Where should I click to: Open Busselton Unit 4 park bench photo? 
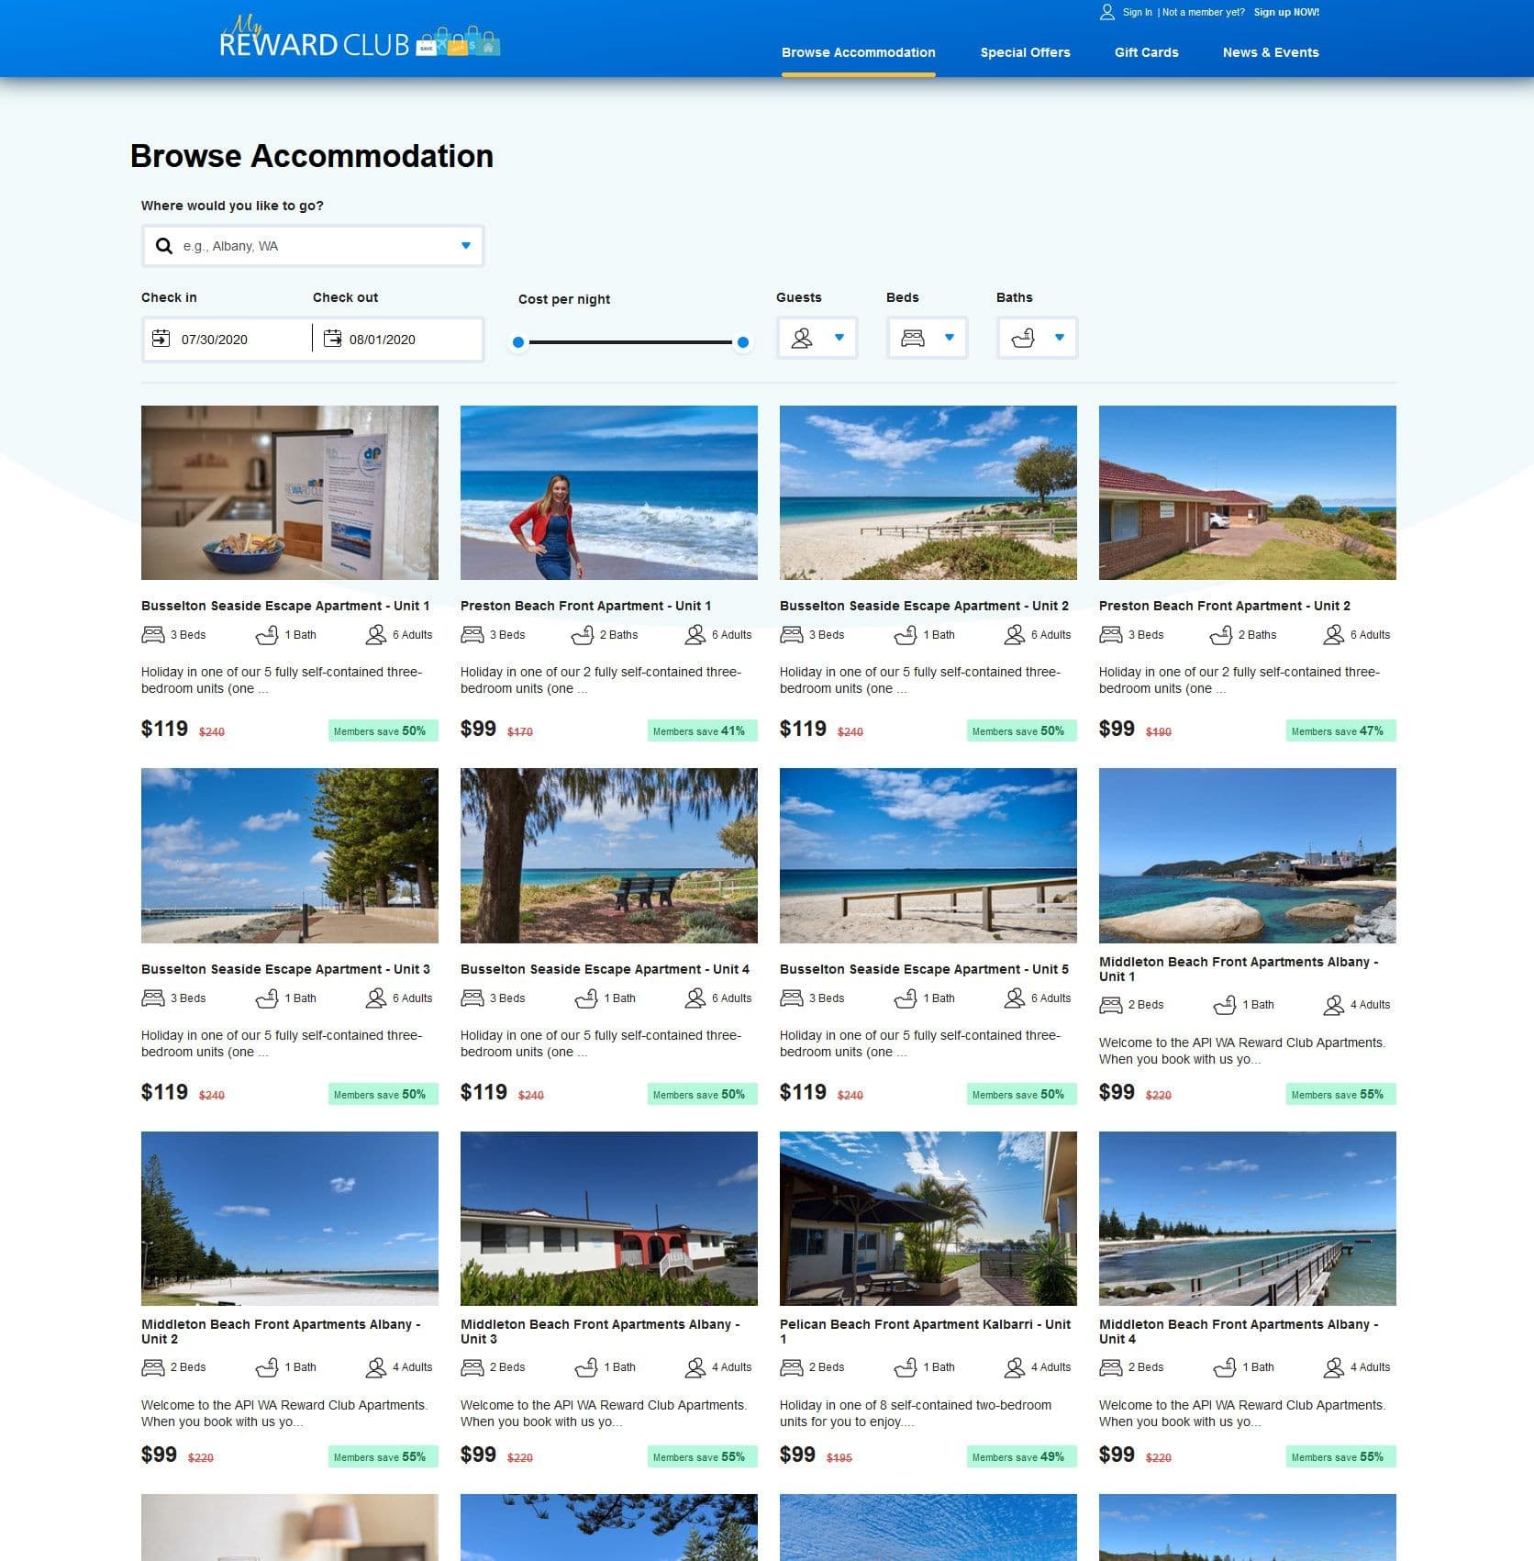[x=609, y=855]
